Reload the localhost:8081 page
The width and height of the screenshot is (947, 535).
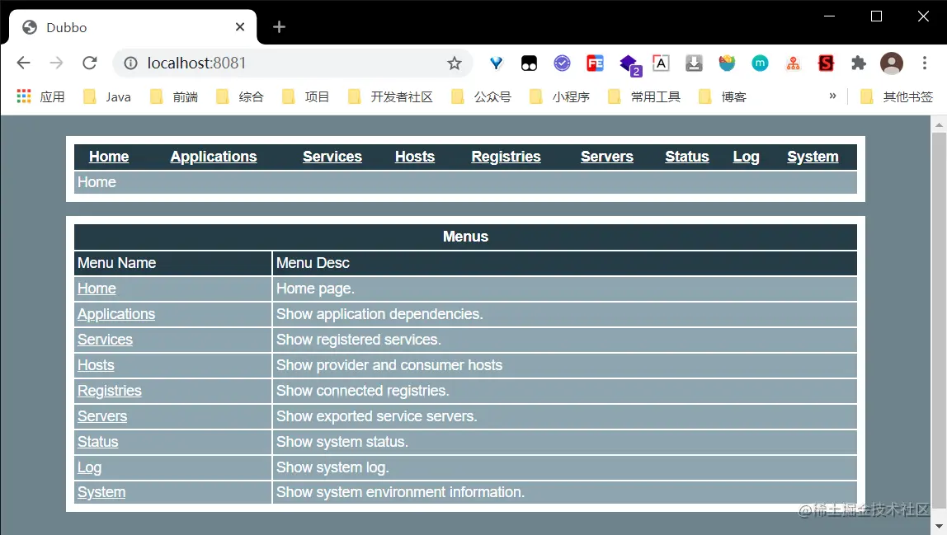click(89, 63)
